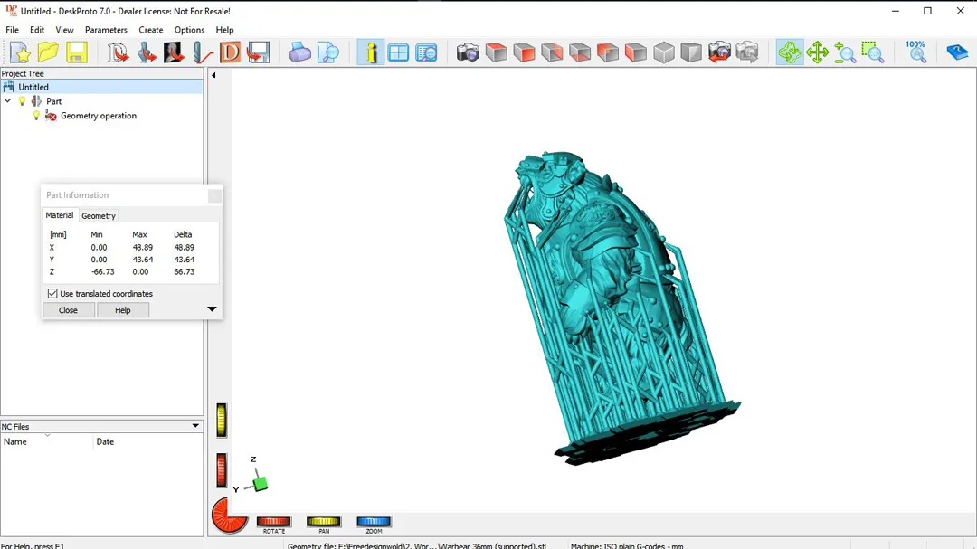Expand the Part Information dialog arrow
977x549 pixels.
[x=212, y=309]
